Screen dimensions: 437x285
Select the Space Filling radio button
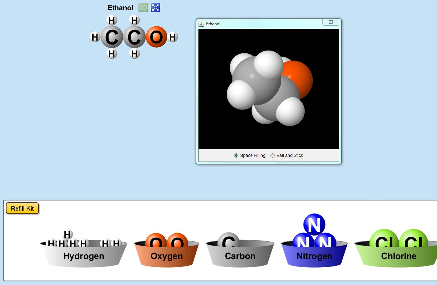pyautogui.click(x=236, y=155)
